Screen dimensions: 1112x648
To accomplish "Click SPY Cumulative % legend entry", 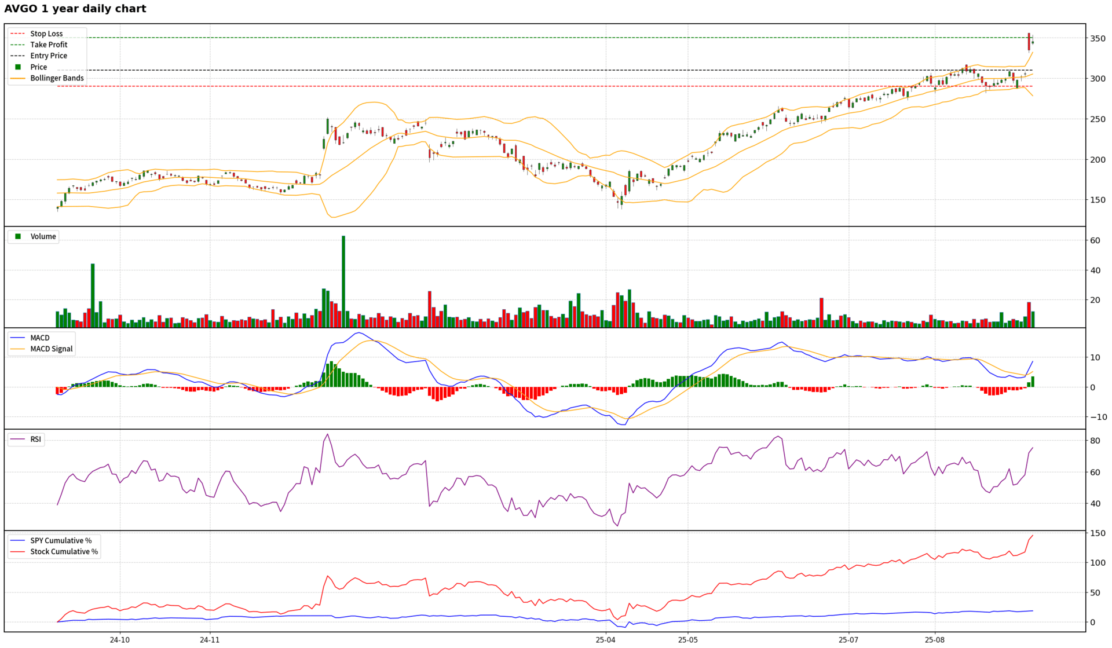I will tap(61, 540).
